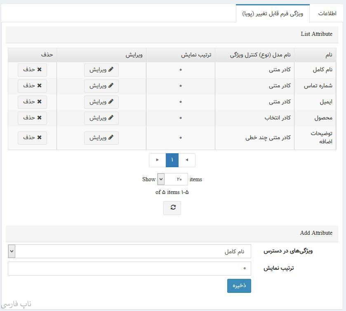Select the ویژگی فرم قابل تغییر (پویا) tab

[x=273, y=14]
